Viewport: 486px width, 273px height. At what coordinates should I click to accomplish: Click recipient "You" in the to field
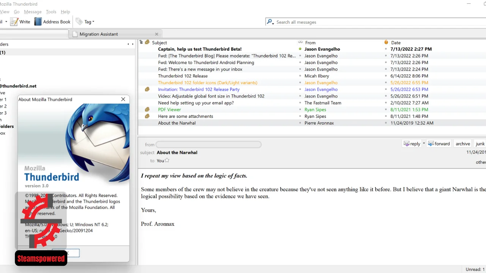[160, 161]
